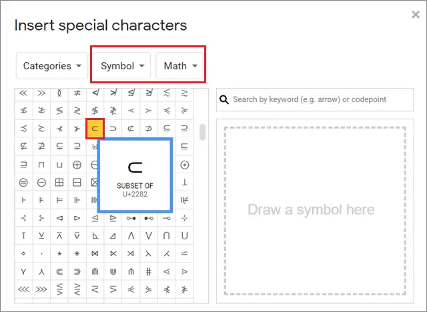This screenshot has height=312, width=427.
Task: Pick the five-pointed star operator symbol
Action: (x=59, y=253)
